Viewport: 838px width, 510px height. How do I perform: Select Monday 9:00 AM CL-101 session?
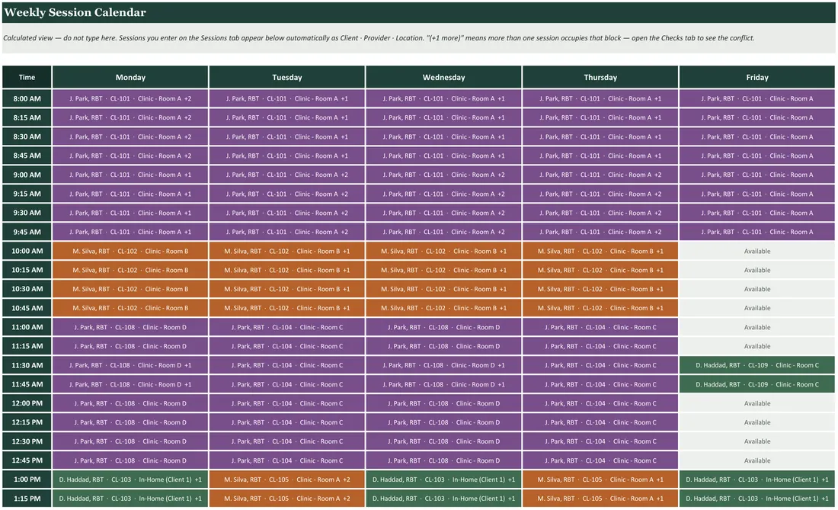pos(130,175)
